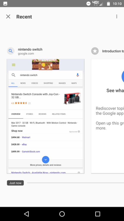Open the STORES product tab
The height and width of the screenshot is (221, 124).
click(29, 114)
